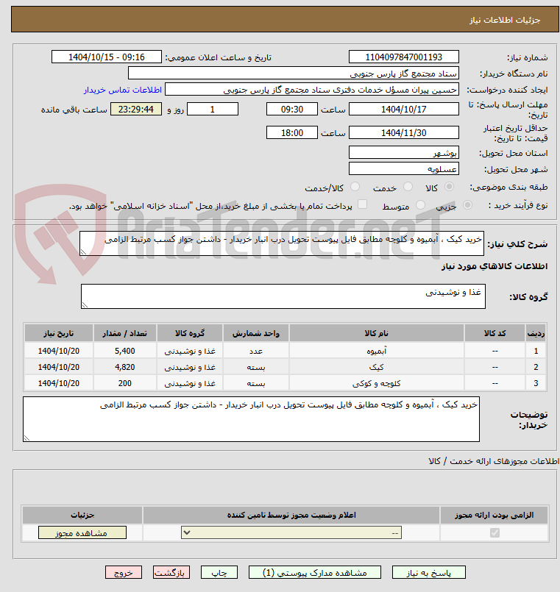
Task: Click the چاپ print button
Action: coord(219,572)
